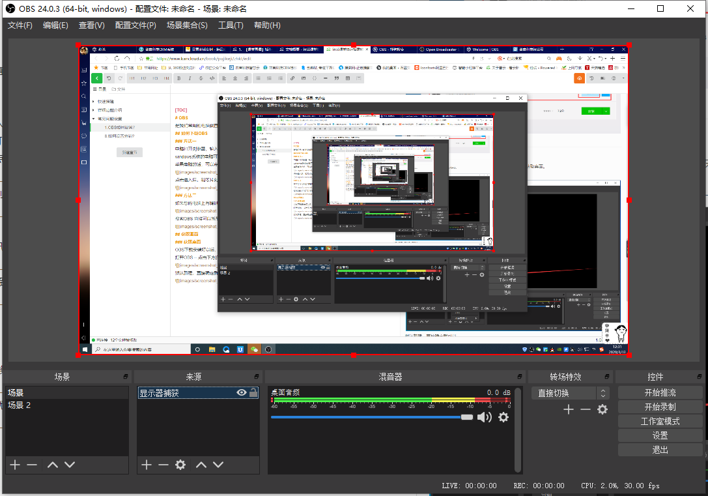The height and width of the screenshot is (496, 708).
Task: Undock the 控件 panel via its float icon
Action: coord(700,376)
